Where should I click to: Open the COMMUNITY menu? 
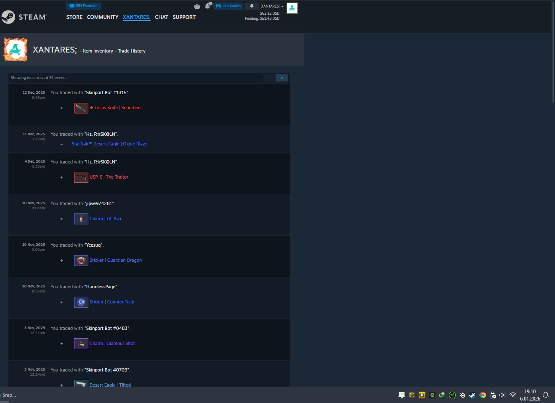coord(103,17)
